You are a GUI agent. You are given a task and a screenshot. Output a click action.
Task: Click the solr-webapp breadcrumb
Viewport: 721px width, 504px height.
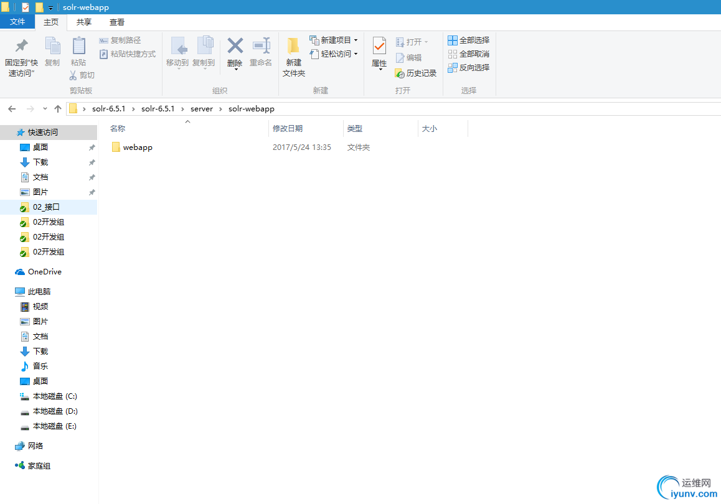[252, 109]
